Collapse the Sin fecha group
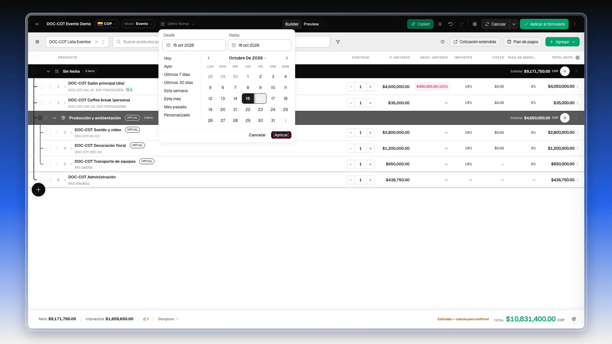 tap(48, 71)
